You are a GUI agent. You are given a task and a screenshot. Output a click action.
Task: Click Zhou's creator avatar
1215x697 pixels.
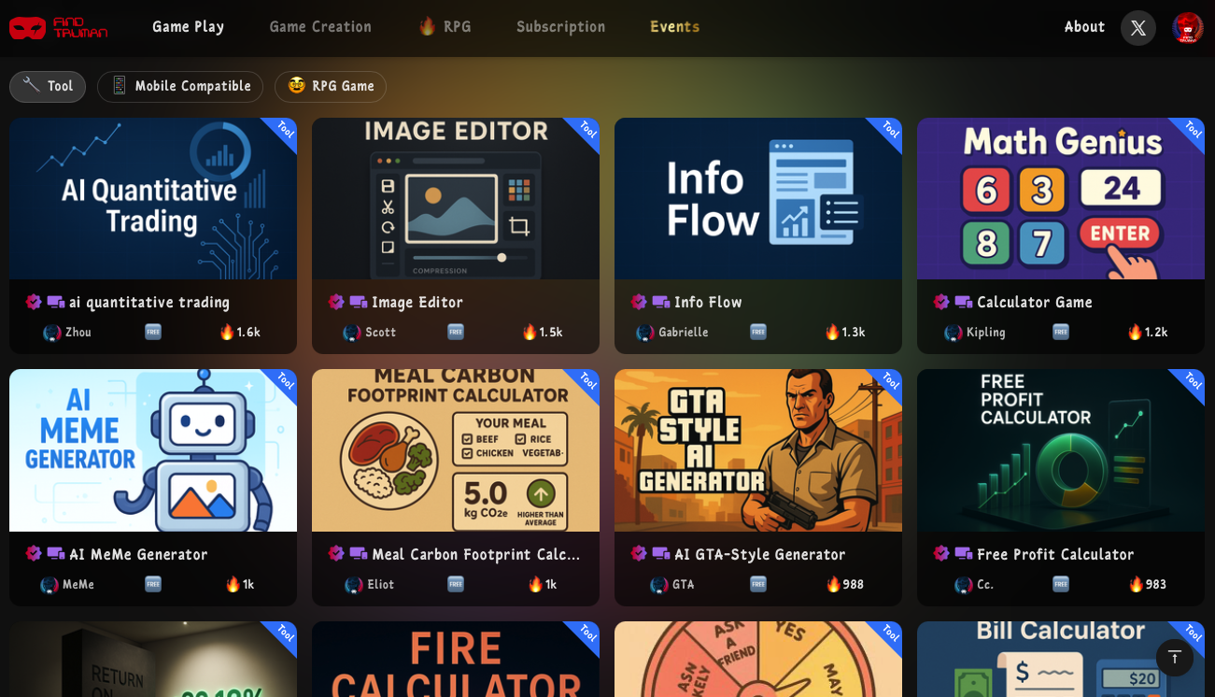pyautogui.click(x=50, y=332)
